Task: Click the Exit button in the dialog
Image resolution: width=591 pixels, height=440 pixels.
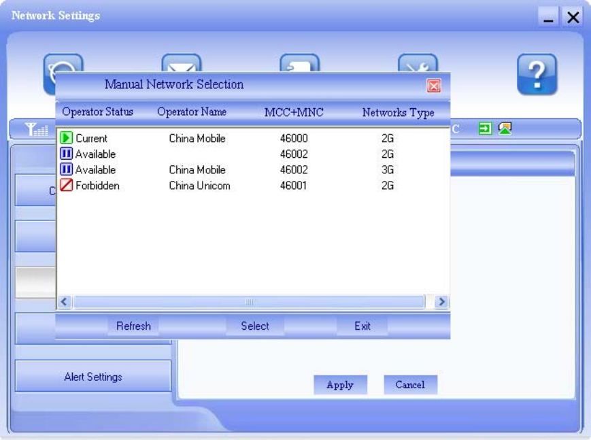Action: coord(362,326)
